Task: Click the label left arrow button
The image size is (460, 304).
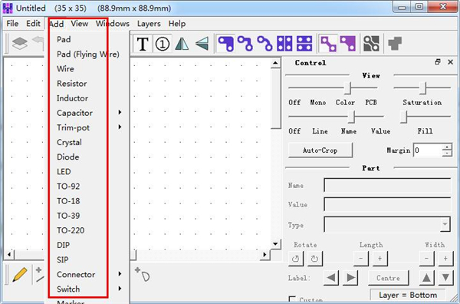Action: (x=331, y=278)
